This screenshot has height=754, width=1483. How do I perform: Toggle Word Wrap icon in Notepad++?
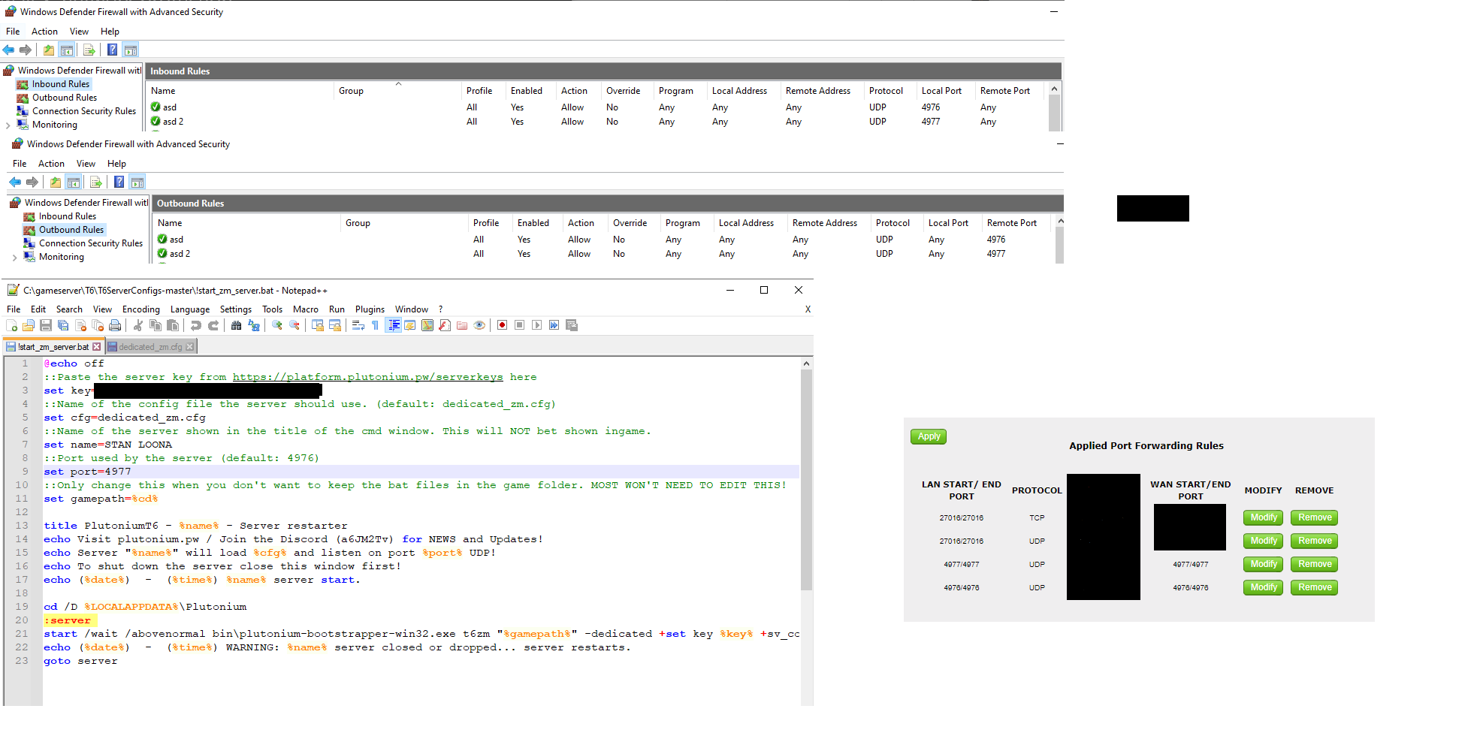click(358, 325)
